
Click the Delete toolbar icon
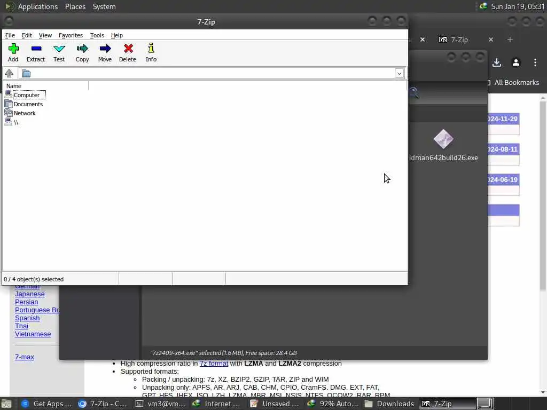click(x=128, y=53)
